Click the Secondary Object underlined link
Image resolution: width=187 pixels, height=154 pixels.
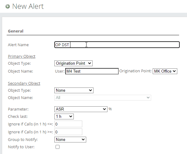pyautogui.click(x=24, y=84)
